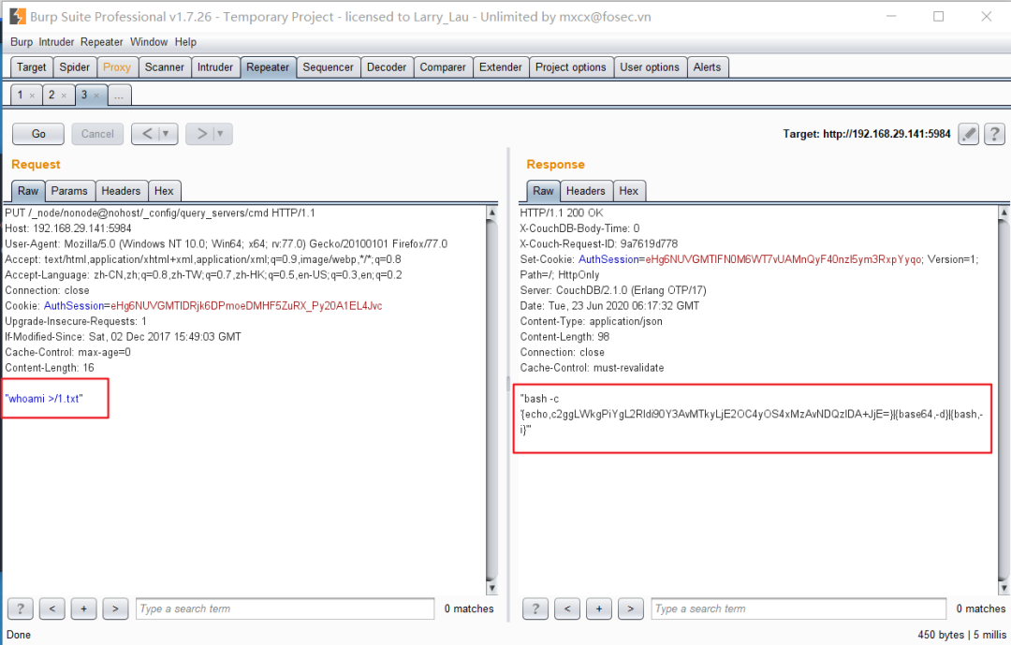Click Request pane scroll up arrow

492,213
